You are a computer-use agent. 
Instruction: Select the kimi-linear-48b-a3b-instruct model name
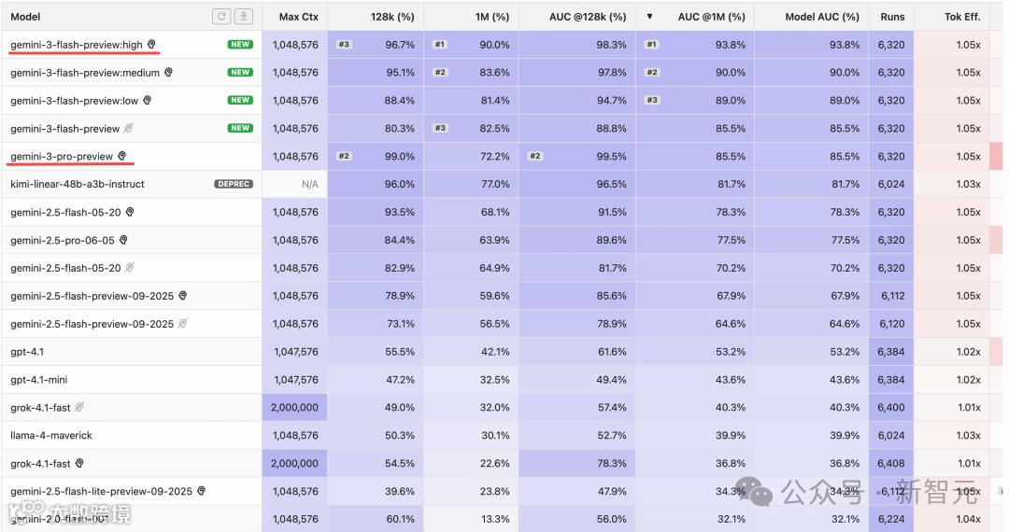coord(78,184)
